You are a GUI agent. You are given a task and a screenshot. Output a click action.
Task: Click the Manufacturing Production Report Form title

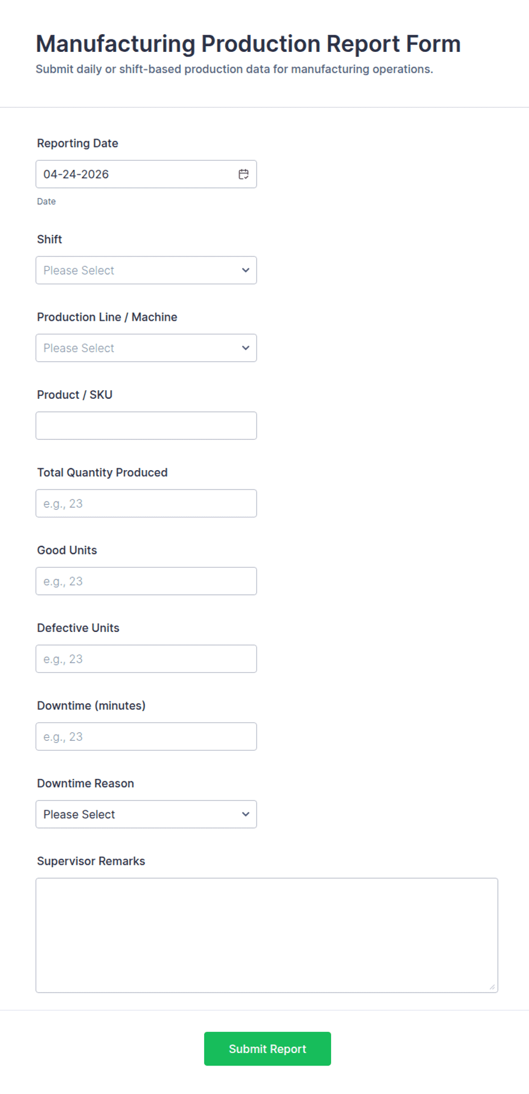click(248, 43)
